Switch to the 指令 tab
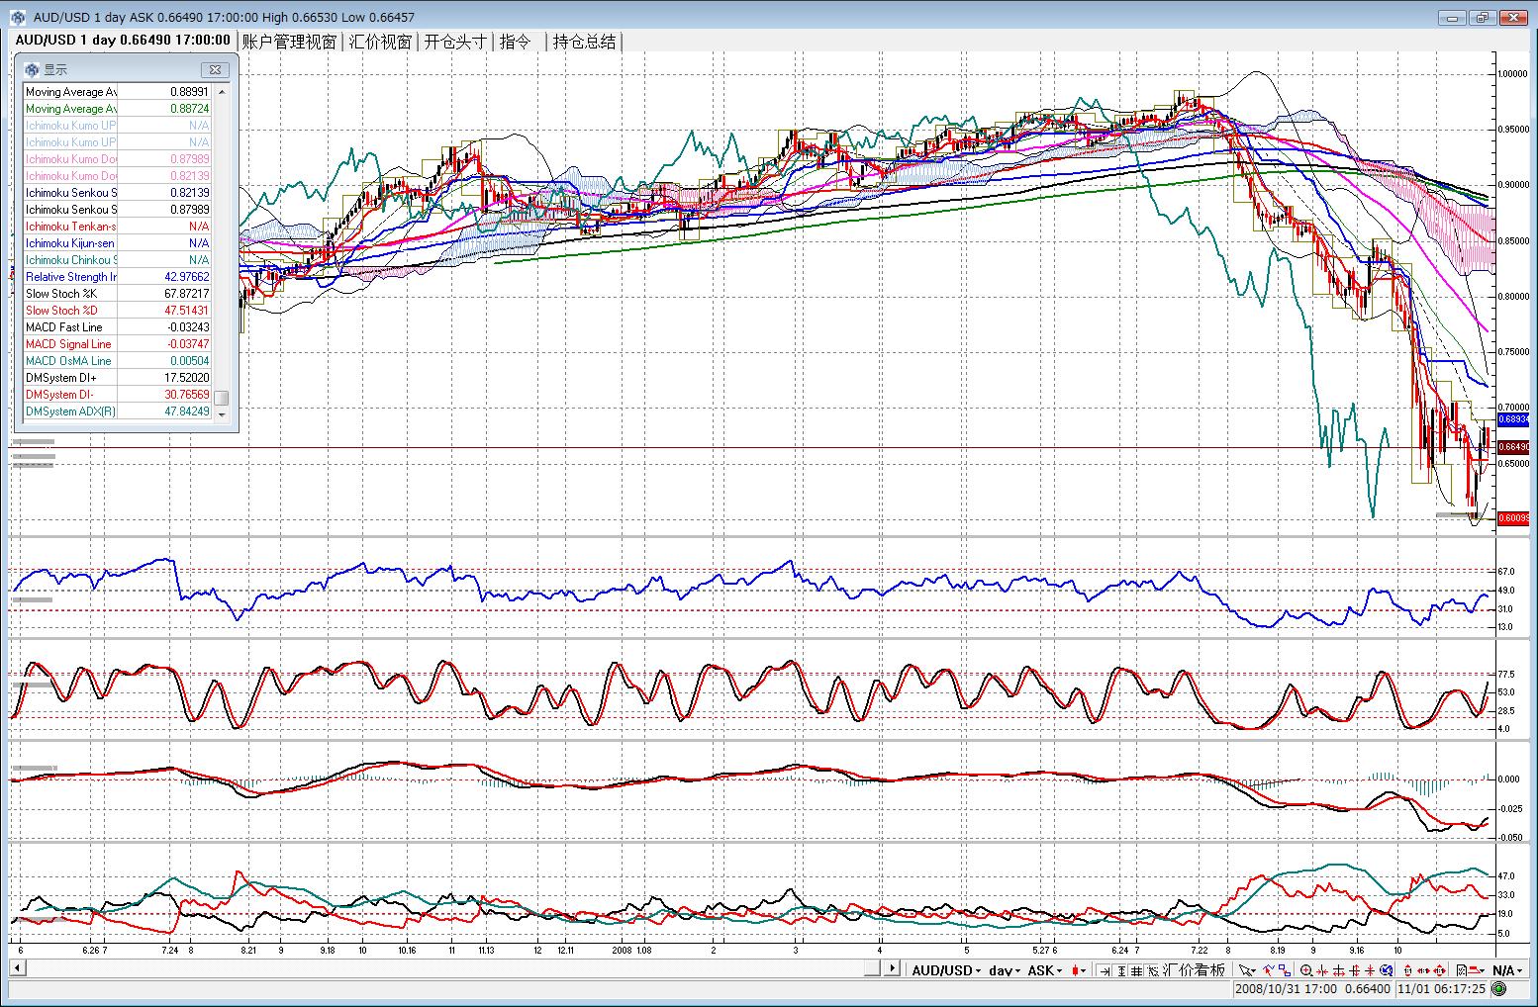Screen dimensions: 1538x1007 coord(515,42)
